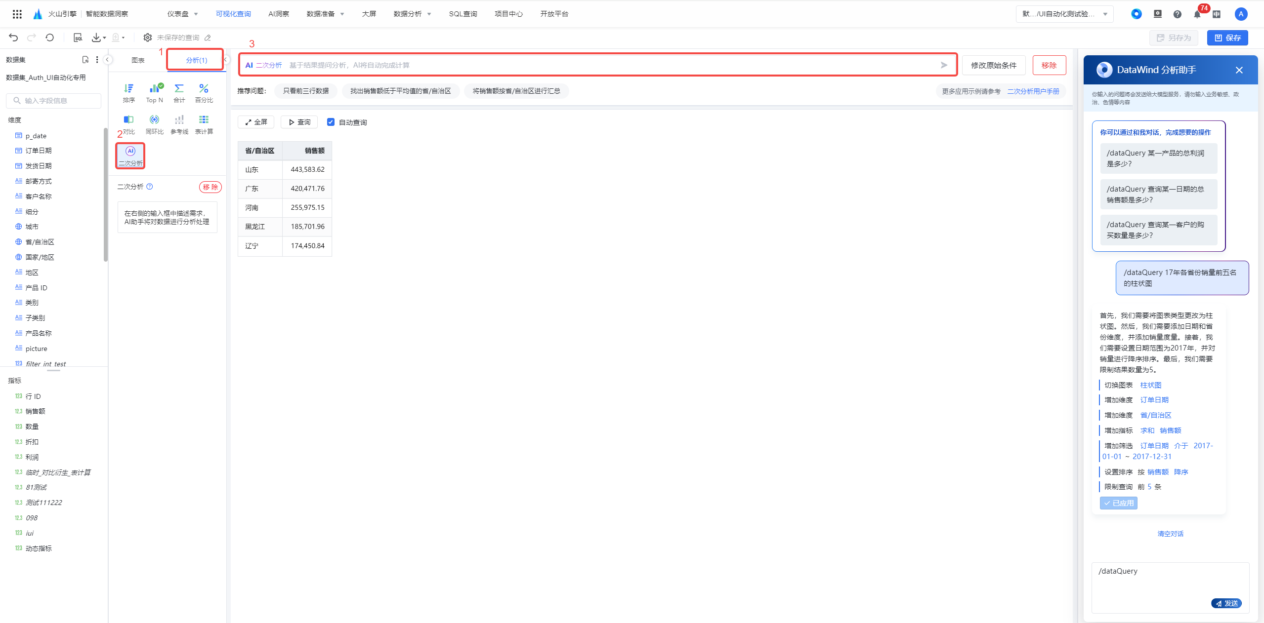Screen dimensions: 1264x623
Task: Open the DataWind assistant blue circle icon
Action: [x=1137, y=14]
